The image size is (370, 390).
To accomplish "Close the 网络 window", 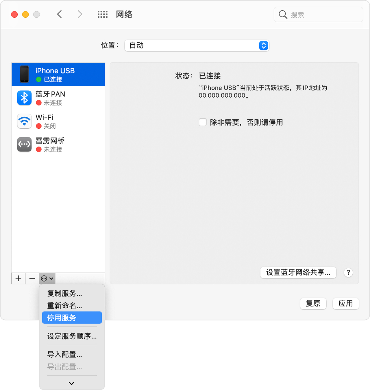I will 14,14.
